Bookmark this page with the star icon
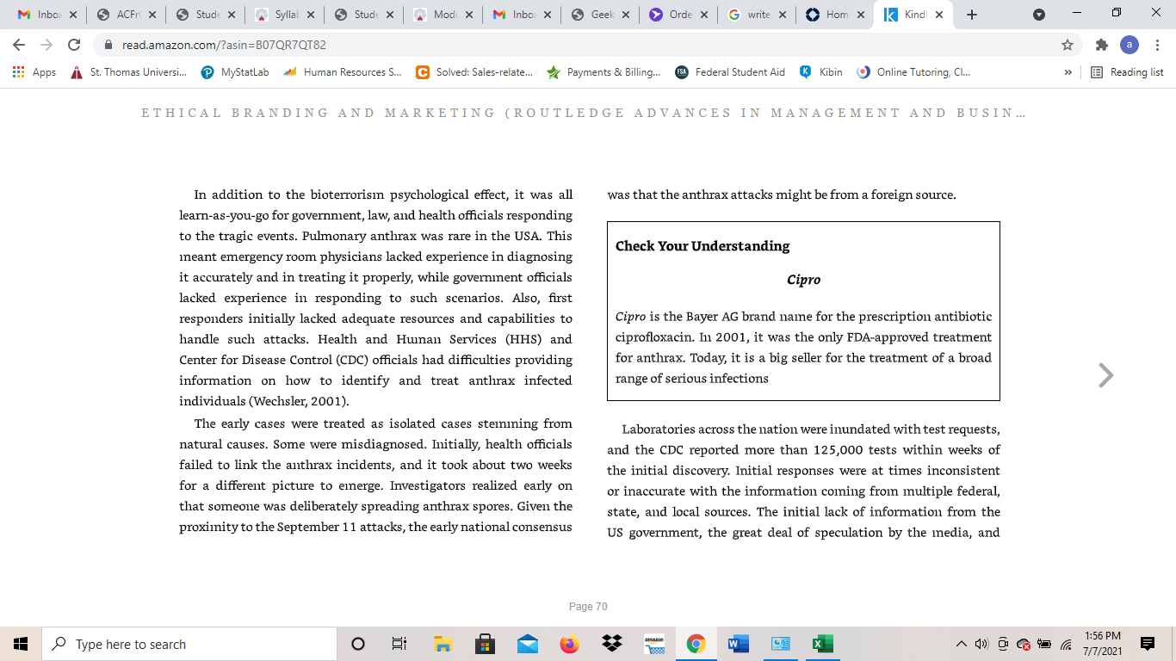Screen dimensions: 1176x661 pos(1068,45)
